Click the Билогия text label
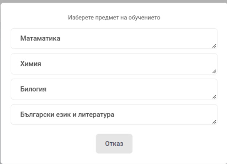The width and height of the screenshot is (227, 164). pos(33,89)
